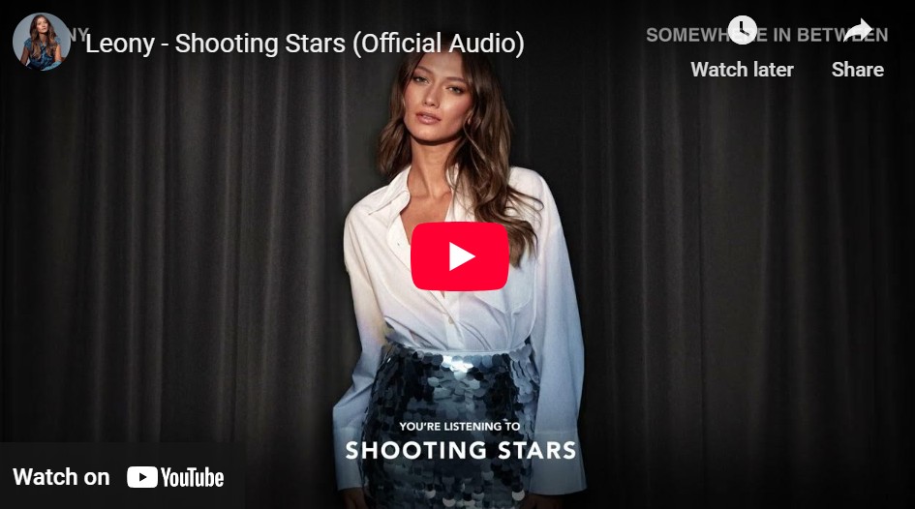Open the 'Leony - Shooting Stars (Official Audio)' title link
The width and height of the screenshot is (915, 509).
[305, 44]
